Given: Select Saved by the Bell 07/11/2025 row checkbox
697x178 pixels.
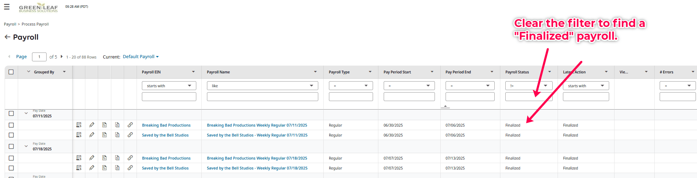Looking at the screenshot, I should 11,135.
